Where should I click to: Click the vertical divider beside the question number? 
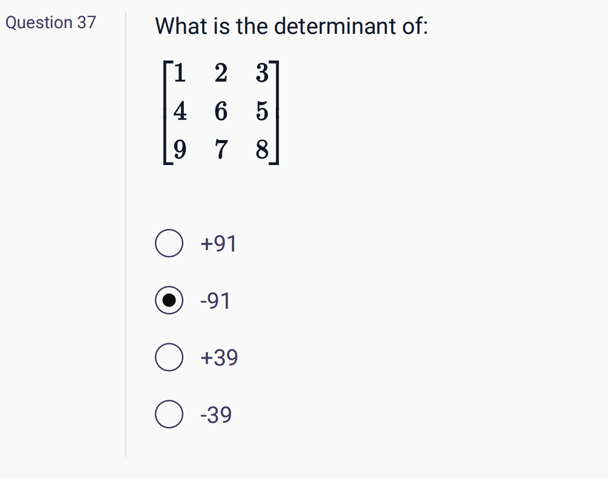pos(126,234)
